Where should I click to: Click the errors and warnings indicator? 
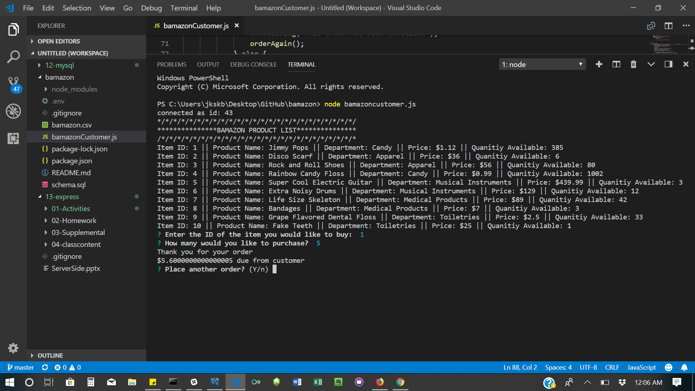click(67, 367)
